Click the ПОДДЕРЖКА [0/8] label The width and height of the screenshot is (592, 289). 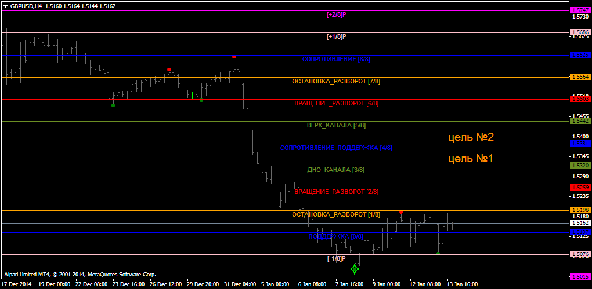(x=336, y=236)
